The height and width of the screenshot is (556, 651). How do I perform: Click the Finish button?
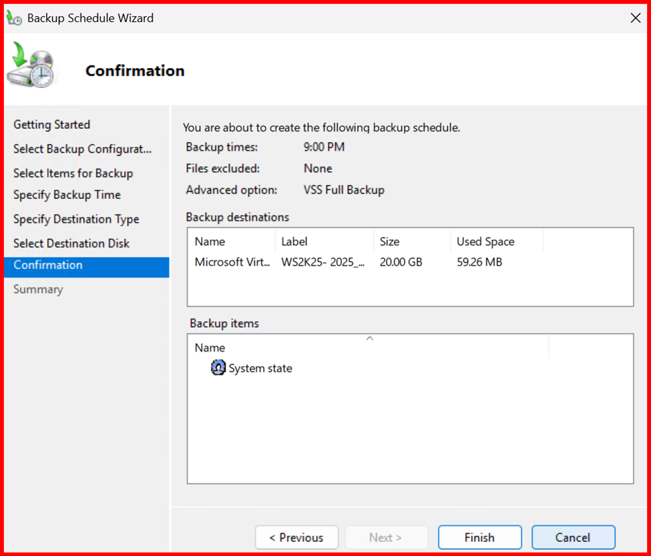point(479,537)
